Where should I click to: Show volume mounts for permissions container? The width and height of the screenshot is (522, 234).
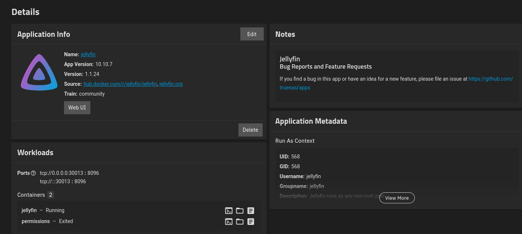point(240,222)
